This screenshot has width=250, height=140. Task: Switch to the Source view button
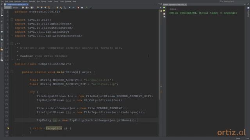(8, 8)
